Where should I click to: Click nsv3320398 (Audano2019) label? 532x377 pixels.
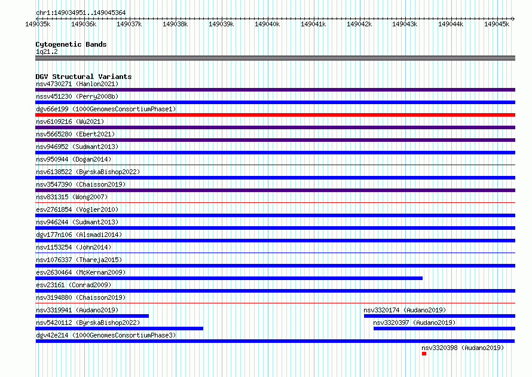(463, 348)
